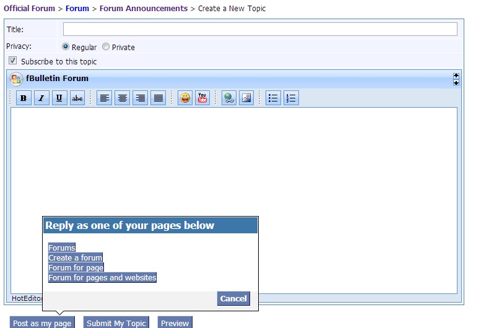Insert a hyperlink with globe icon

pos(229,98)
